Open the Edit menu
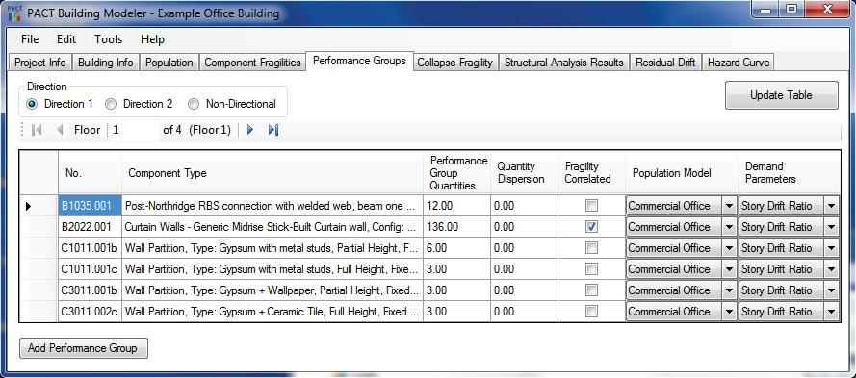 [x=66, y=39]
